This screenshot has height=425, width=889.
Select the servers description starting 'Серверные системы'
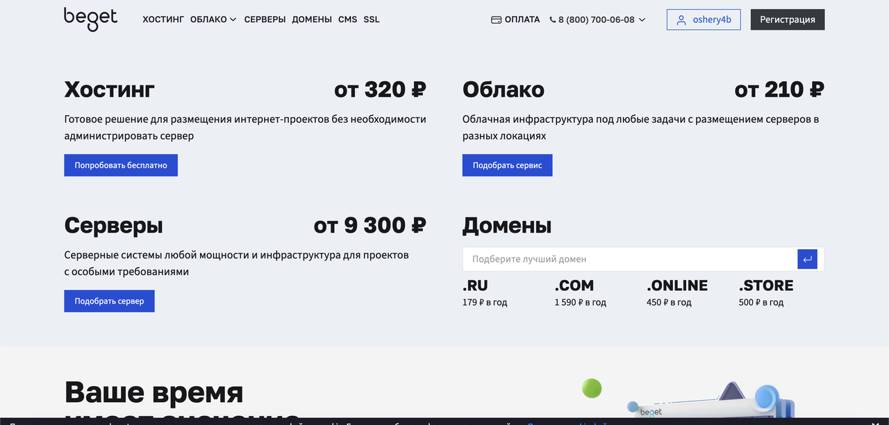237,263
